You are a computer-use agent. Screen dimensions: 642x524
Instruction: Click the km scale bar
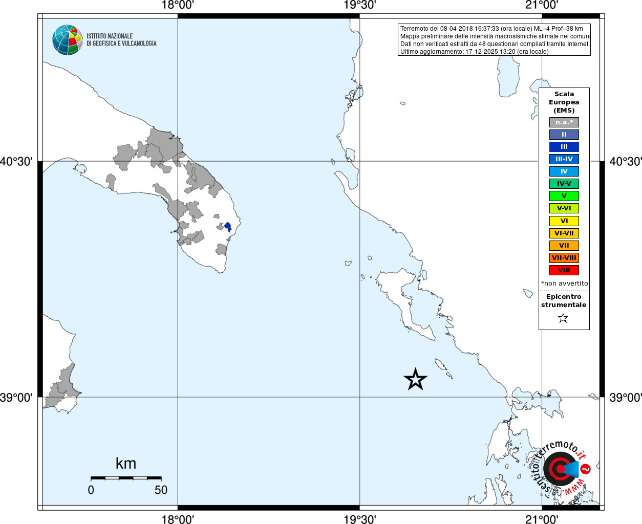point(126,478)
